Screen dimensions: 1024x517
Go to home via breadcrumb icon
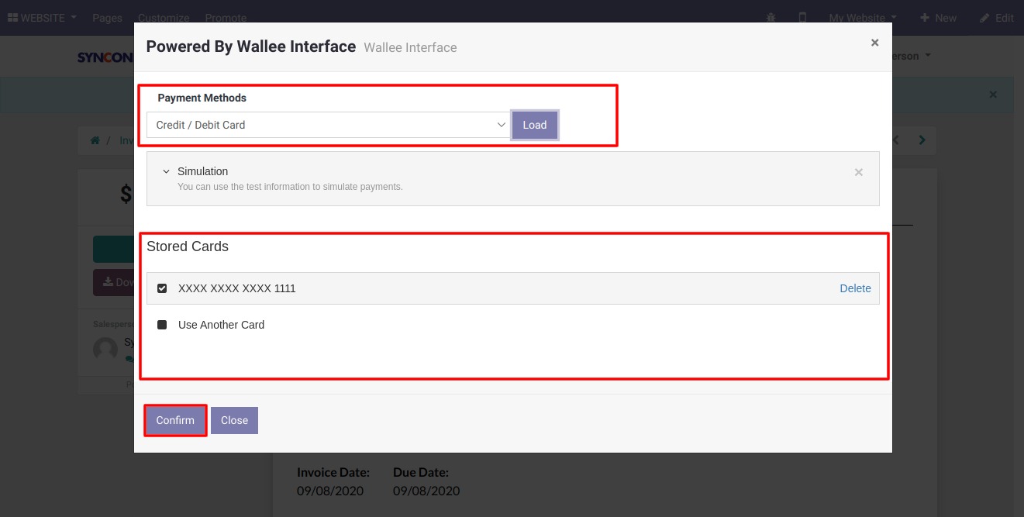95,141
